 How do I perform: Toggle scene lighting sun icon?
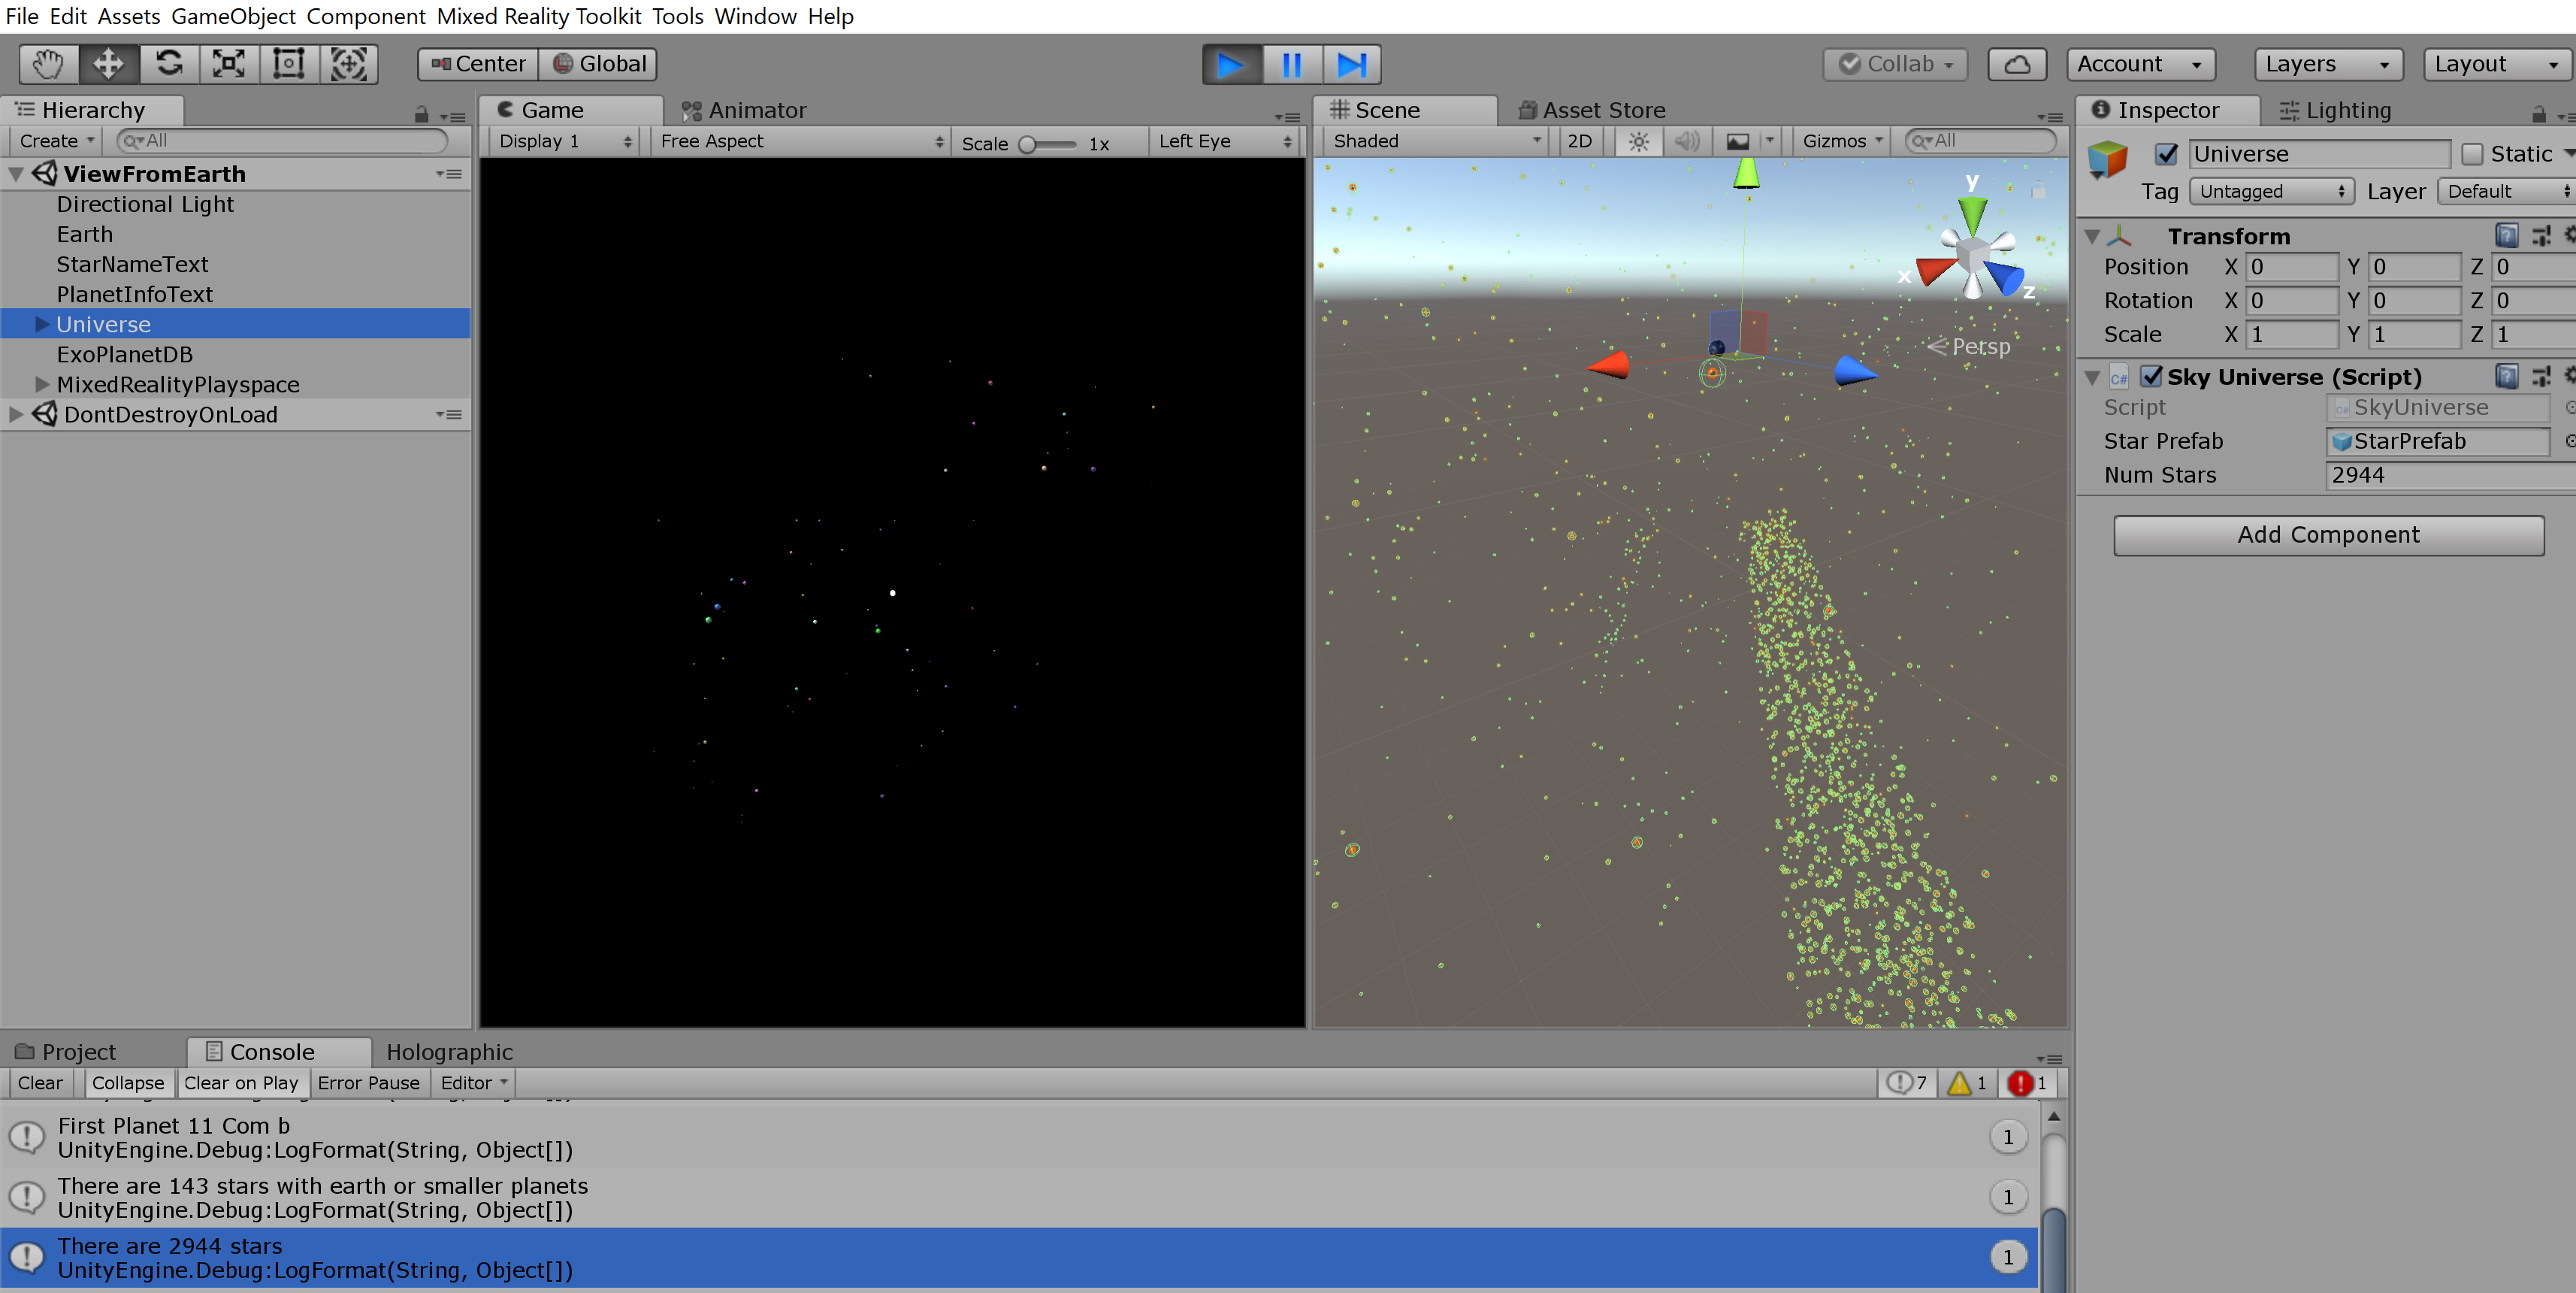point(1638,141)
